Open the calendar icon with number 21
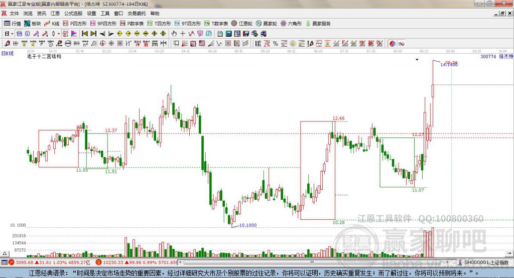 point(220,34)
